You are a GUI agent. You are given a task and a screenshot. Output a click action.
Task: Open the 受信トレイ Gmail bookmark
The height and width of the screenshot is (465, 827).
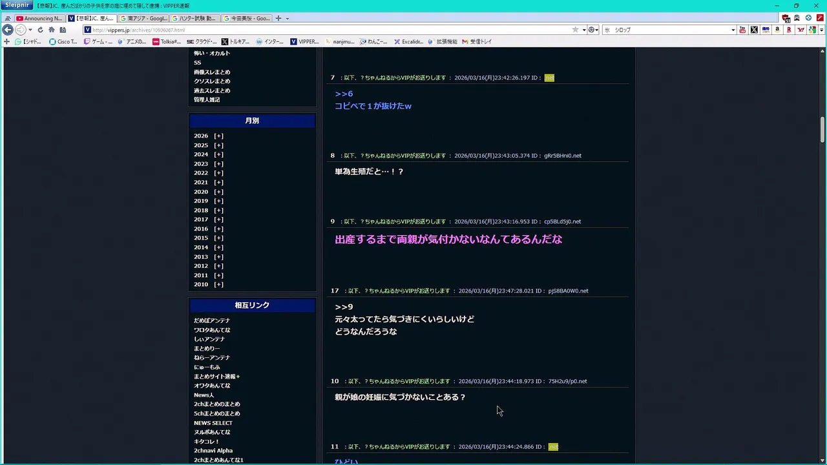tap(477, 41)
